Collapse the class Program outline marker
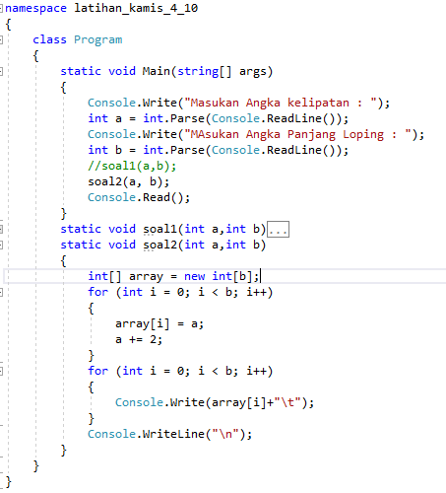 (x=1, y=40)
